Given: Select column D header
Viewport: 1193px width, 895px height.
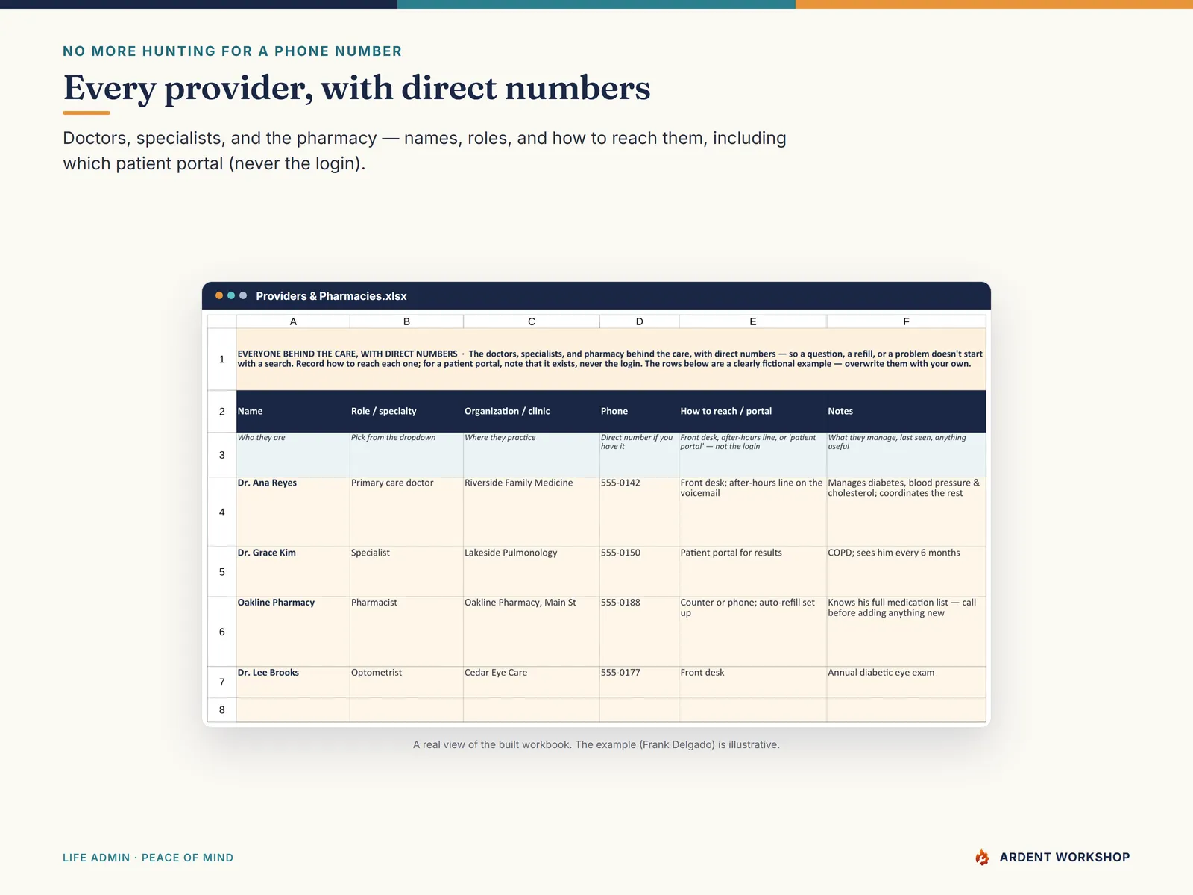Looking at the screenshot, I should point(639,321).
